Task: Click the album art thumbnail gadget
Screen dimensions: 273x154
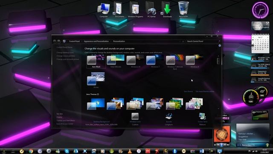Action: [x=222, y=134]
